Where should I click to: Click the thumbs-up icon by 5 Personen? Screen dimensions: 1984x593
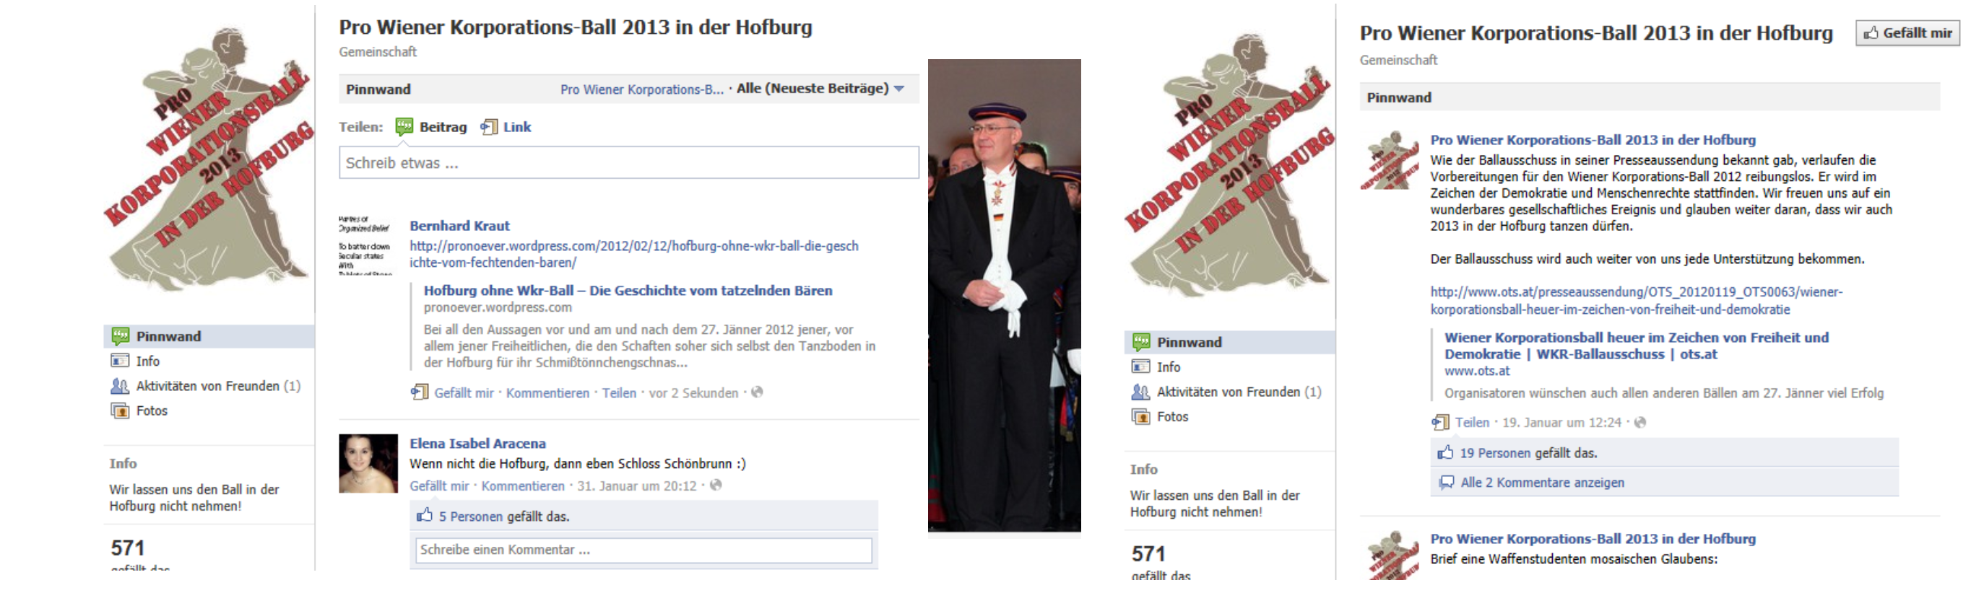(x=425, y=515)
